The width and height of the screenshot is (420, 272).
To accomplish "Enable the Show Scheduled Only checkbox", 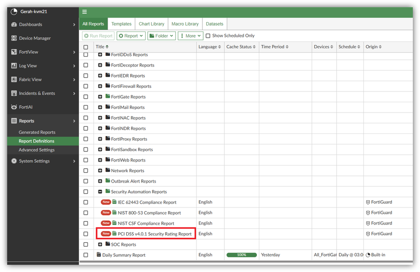I will tap(208, 36).
